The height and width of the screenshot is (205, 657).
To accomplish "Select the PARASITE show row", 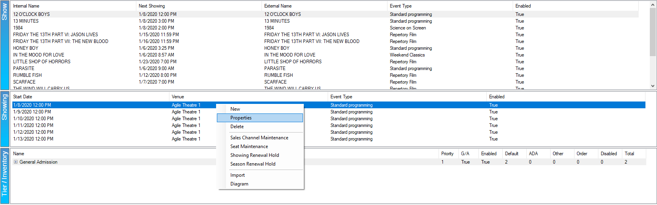I will click(x=325, y=68).
